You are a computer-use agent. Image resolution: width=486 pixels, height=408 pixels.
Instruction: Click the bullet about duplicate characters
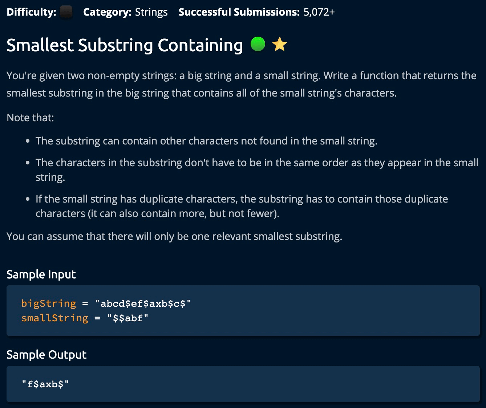pyautogui.click(x=242, y=206)
